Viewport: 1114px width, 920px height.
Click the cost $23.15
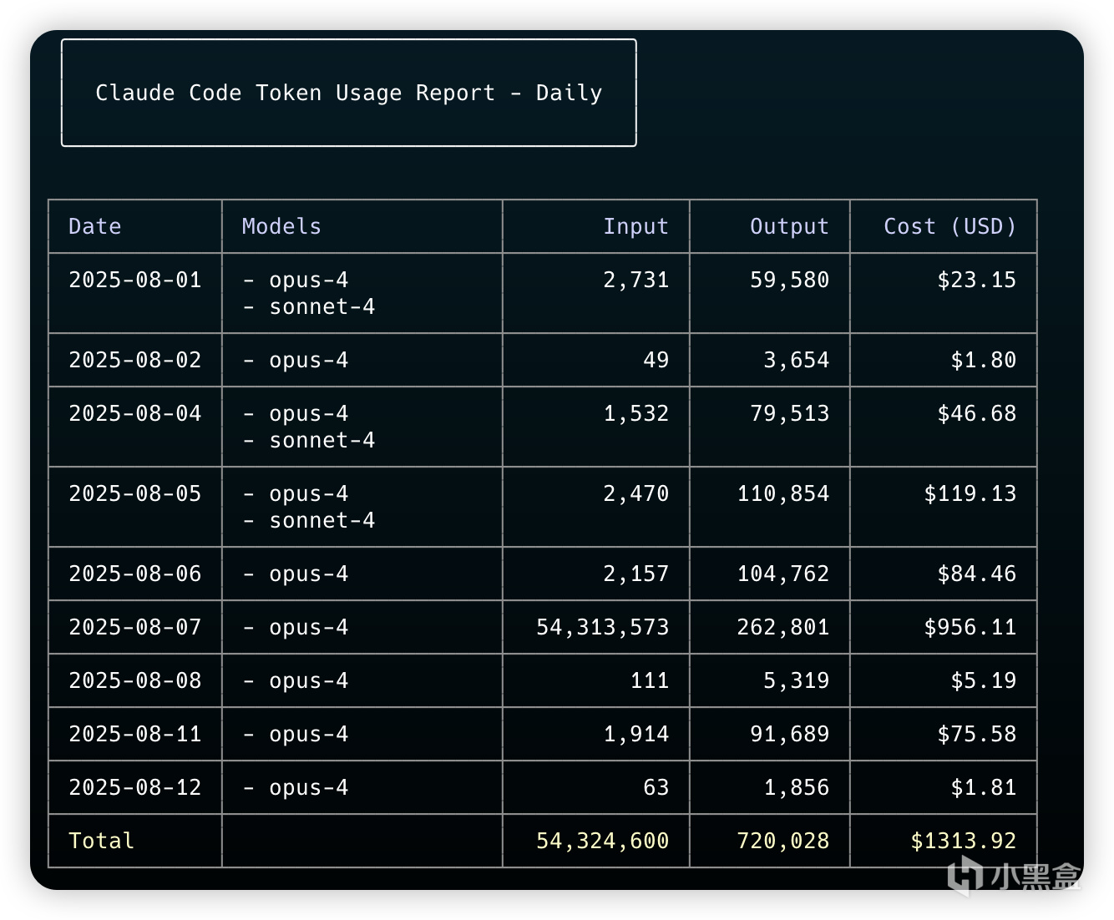977,280
